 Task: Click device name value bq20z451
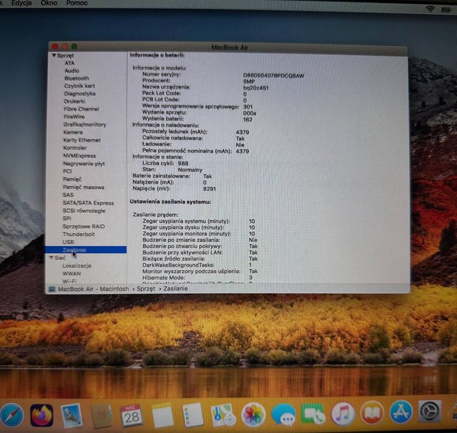coord(256,88)
